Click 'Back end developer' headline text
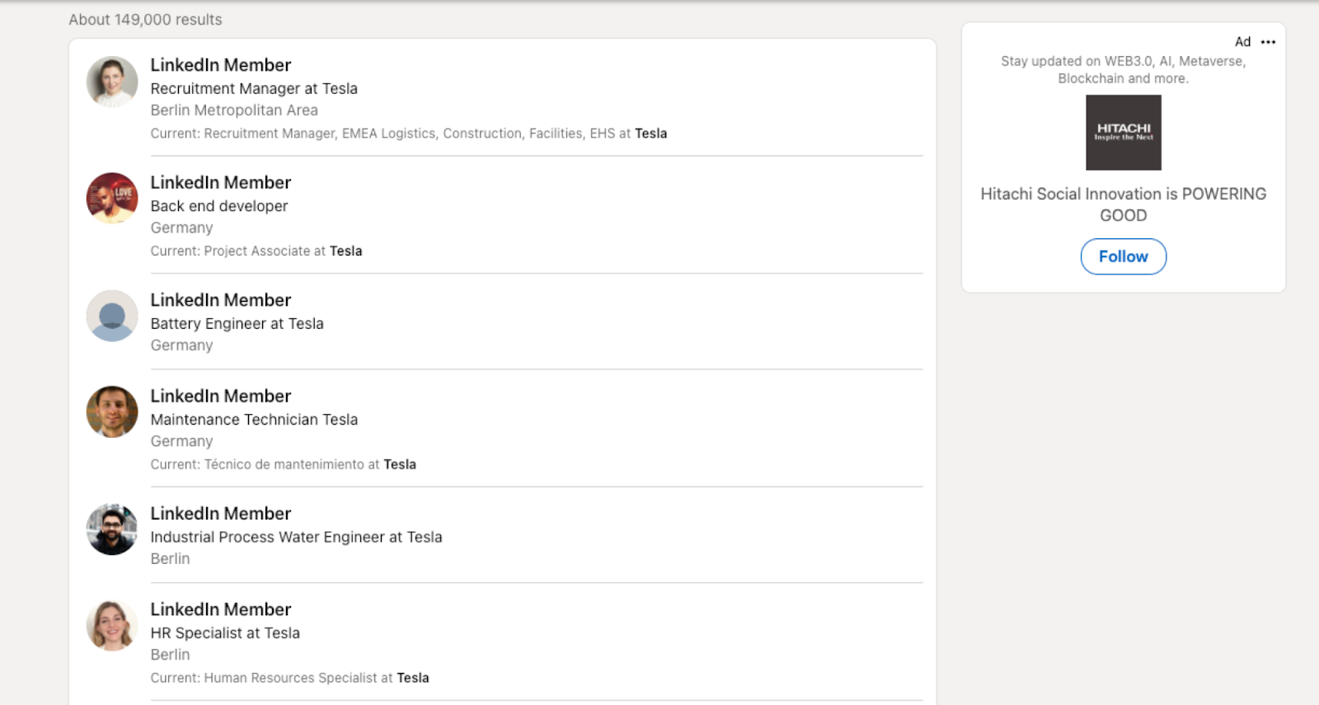 [219, 206]
